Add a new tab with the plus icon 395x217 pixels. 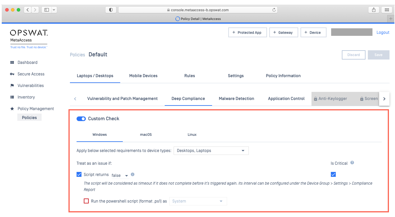391,19
